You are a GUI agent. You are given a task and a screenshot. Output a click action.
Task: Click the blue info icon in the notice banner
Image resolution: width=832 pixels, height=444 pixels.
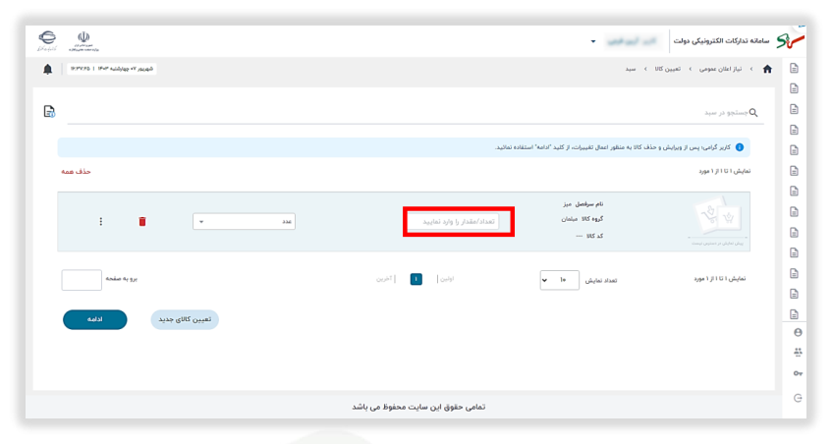click(740, 147)
